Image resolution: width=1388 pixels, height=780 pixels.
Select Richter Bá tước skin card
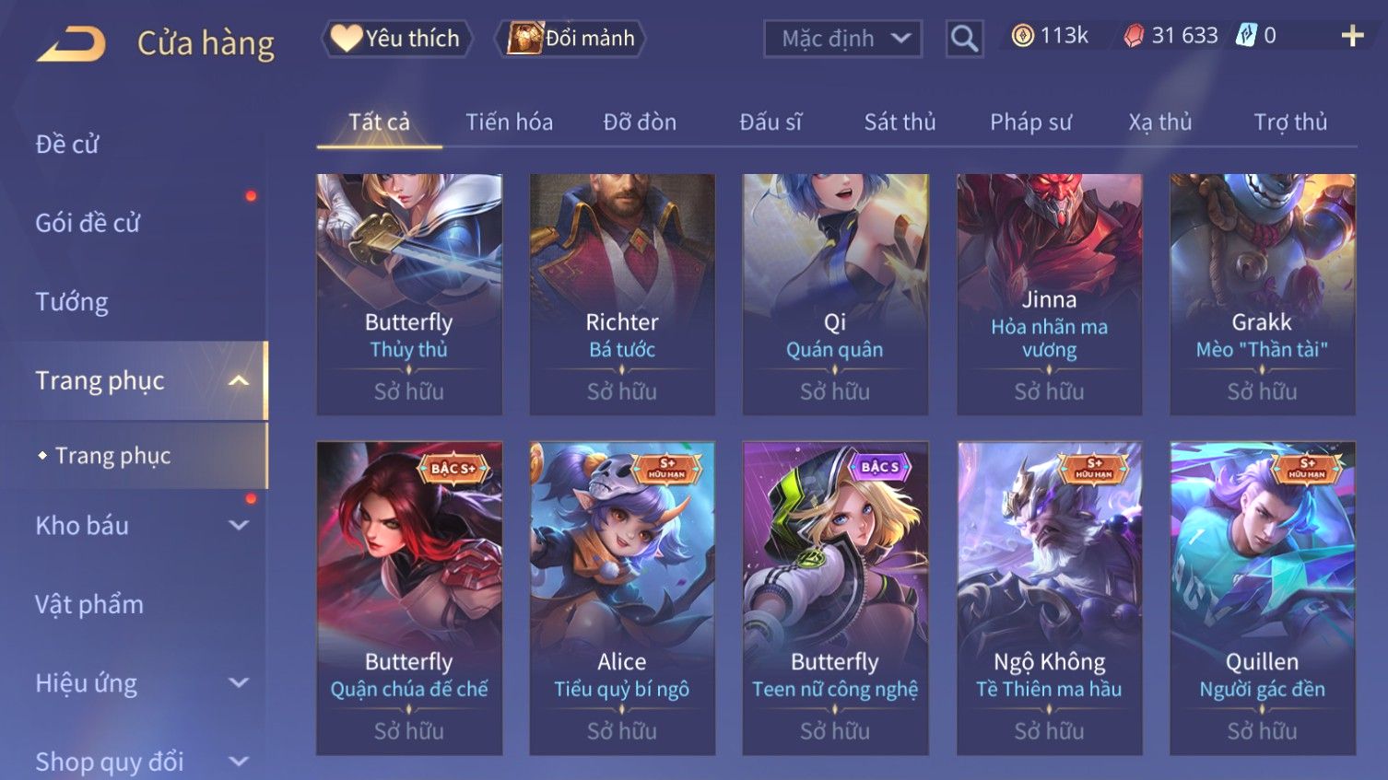click(622, 295)
